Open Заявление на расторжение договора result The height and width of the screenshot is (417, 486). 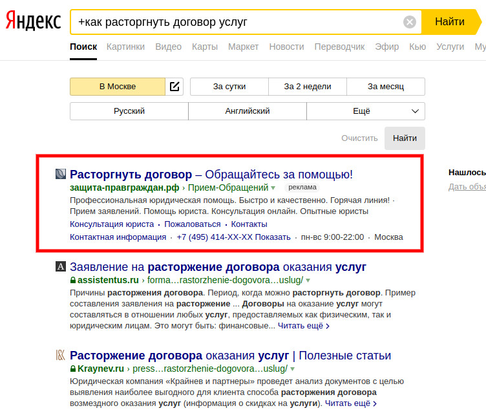pos(218,267)
